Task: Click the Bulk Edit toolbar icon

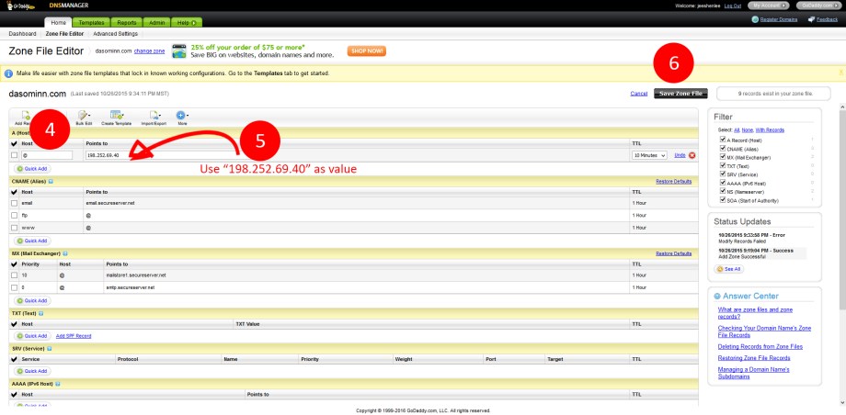Action: 84,116
